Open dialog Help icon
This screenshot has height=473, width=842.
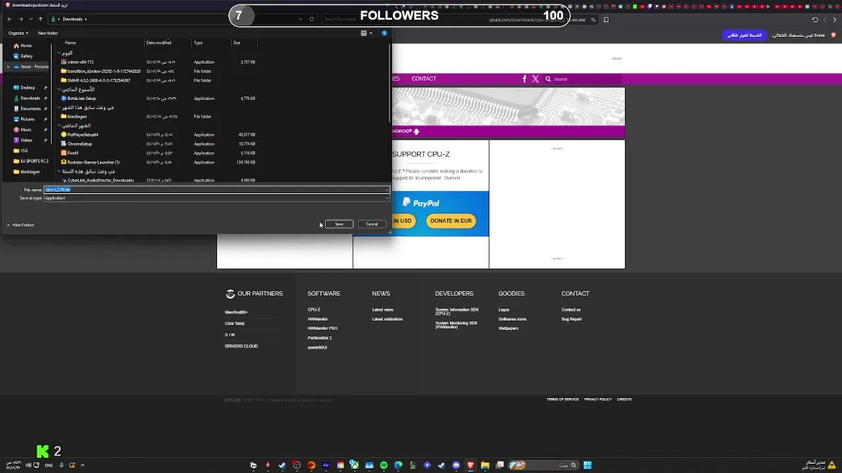[384, 33]
